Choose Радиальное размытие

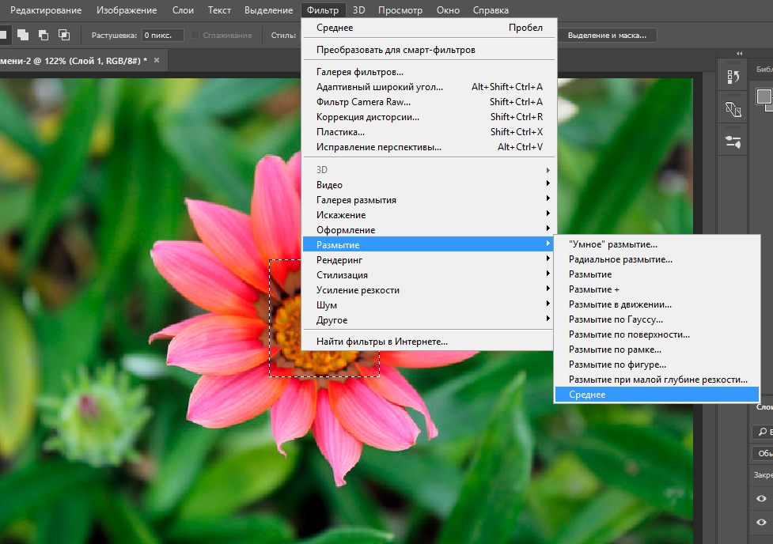point(657,259)
